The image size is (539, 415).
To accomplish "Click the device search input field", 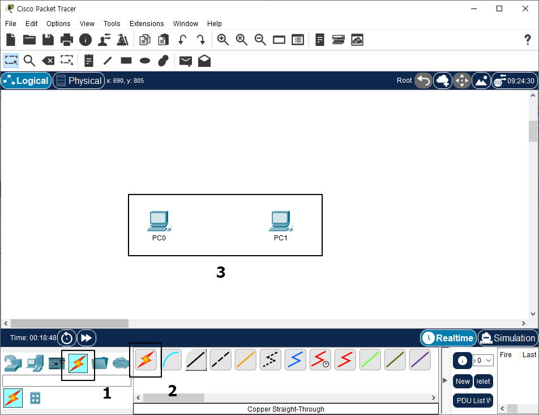I will (67, 380).
